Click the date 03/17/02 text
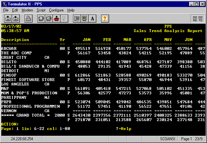This screenshot has width=207, height=143. point(11,26)
